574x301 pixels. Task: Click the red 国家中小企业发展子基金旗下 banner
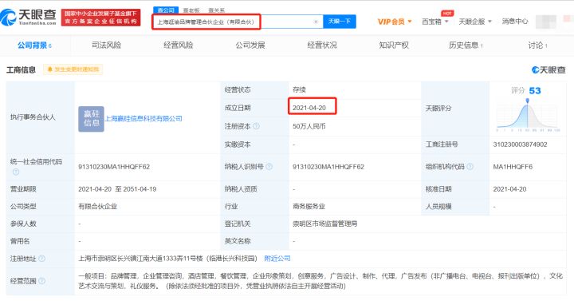100,18
